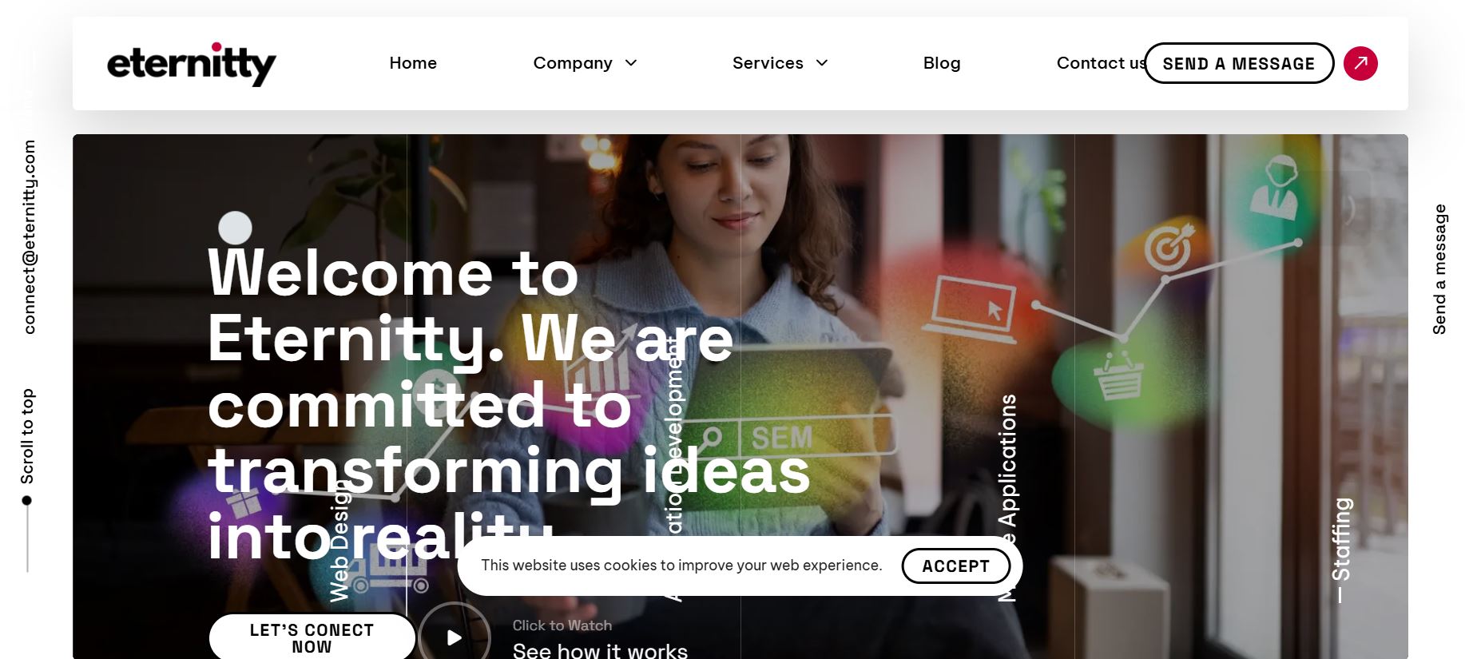Open the Company menu label

point(573,63)
